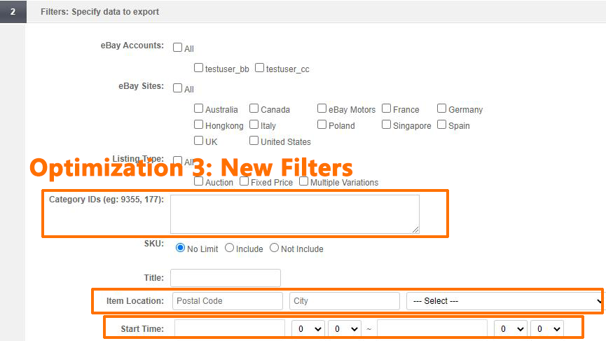Viewport: 606px width, 341px height.
Task: Enable the Poland site checkbox
Action: pyautogui.click(x=322, y=125)
